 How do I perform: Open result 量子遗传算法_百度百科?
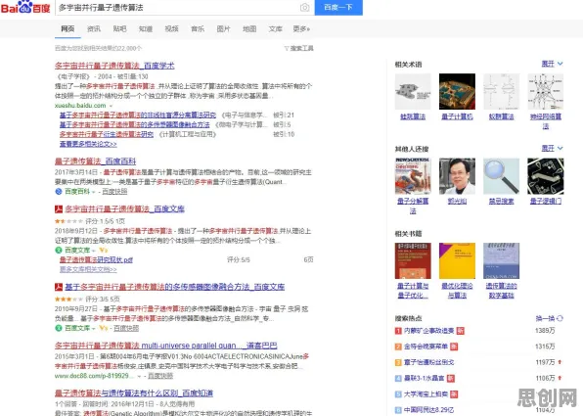click(95, 162)
